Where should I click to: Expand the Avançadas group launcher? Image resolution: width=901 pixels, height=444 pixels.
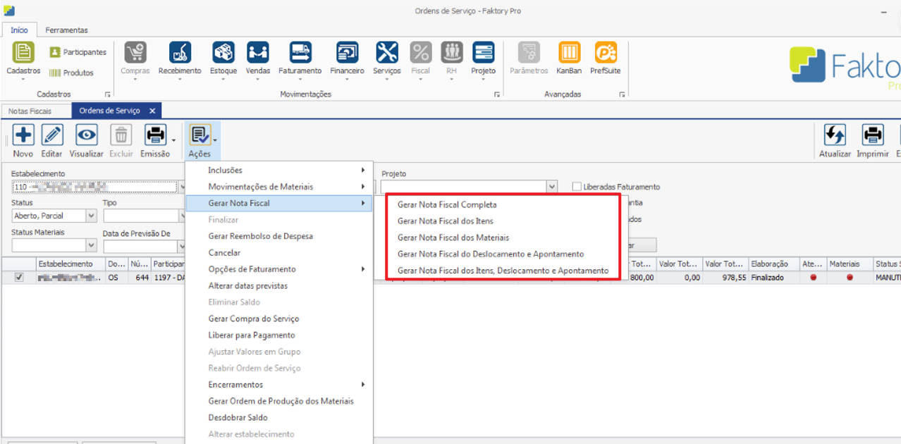click(x=623, y=94)
